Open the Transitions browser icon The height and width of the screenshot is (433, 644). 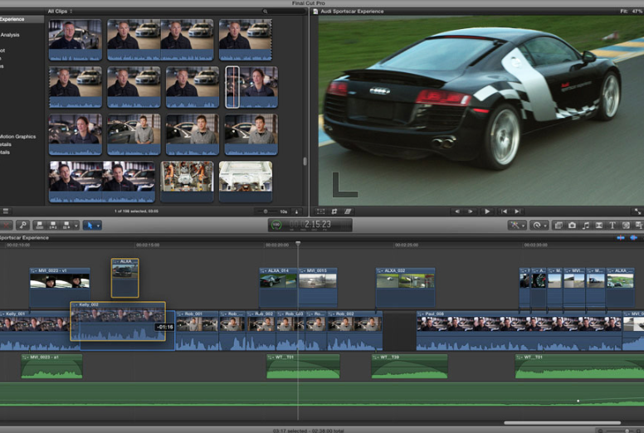(599, 225)
